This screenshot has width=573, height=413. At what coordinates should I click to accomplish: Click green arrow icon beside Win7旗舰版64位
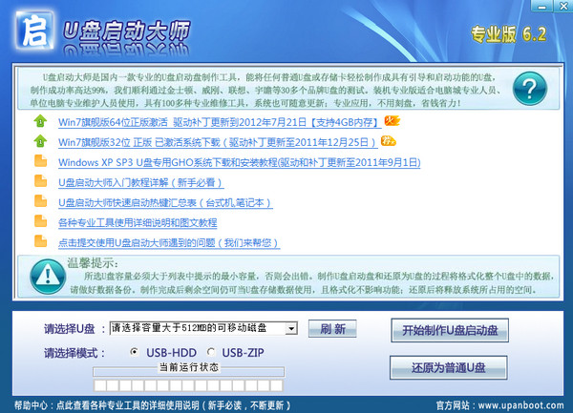point(39,121)
